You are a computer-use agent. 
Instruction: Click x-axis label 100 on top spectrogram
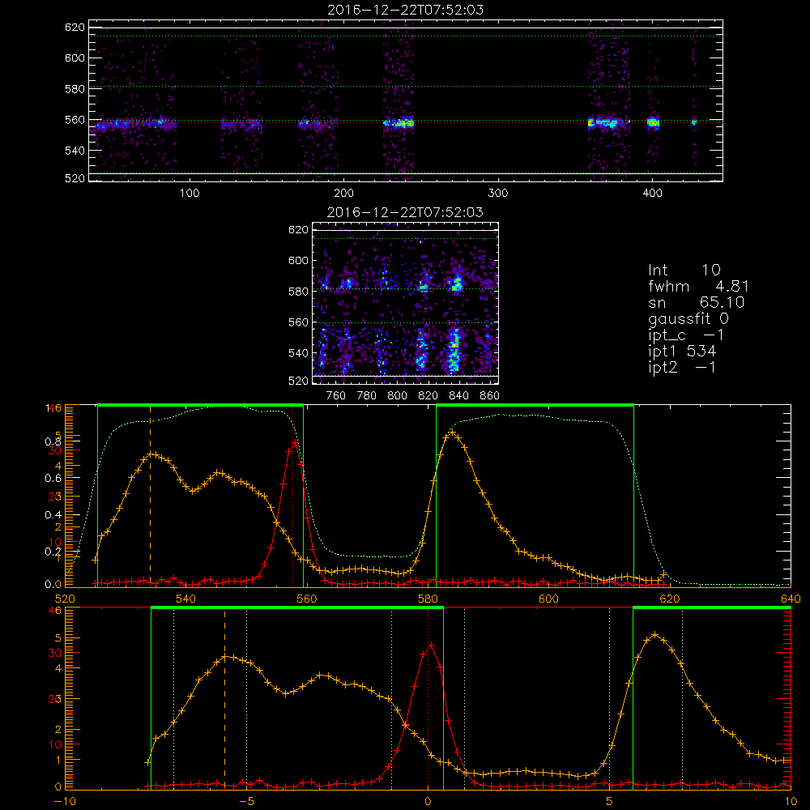point(190,194)
